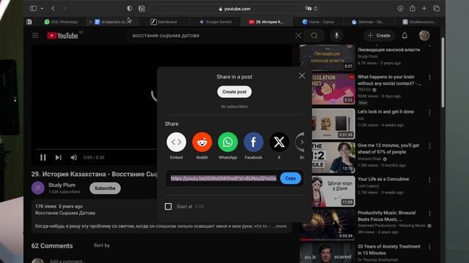The image size is (469, 263).
Task: Click the page vertical scrollbar
Action: 443,72
